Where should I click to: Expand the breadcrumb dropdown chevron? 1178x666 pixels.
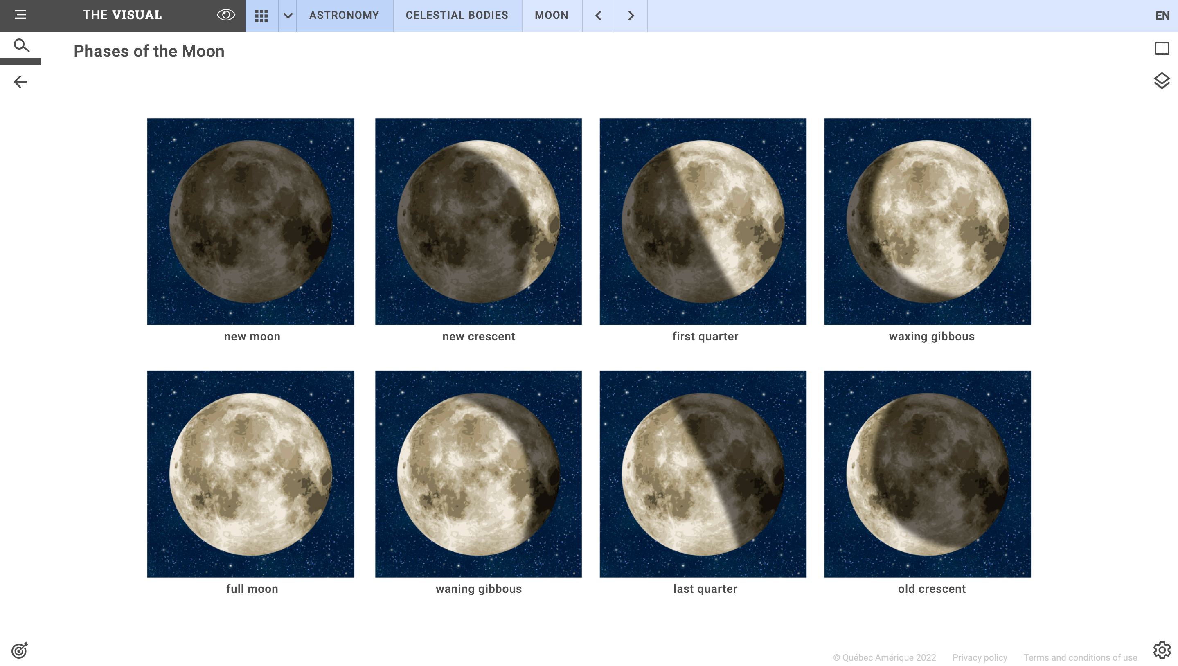coord(288,16)
